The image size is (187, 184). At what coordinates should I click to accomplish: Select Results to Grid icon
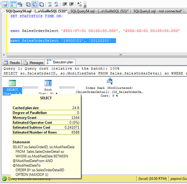point(35,4)
